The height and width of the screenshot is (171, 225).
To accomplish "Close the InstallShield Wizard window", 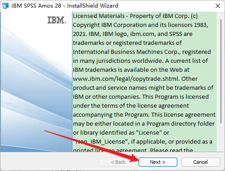I will click(x=218, y=6).
